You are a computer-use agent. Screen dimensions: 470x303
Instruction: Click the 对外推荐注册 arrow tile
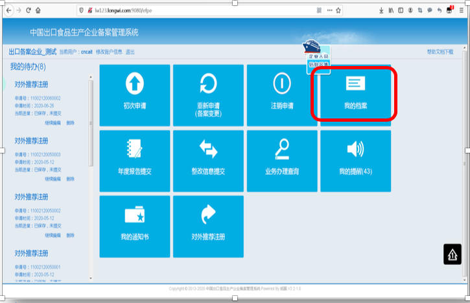pos(208,226)
